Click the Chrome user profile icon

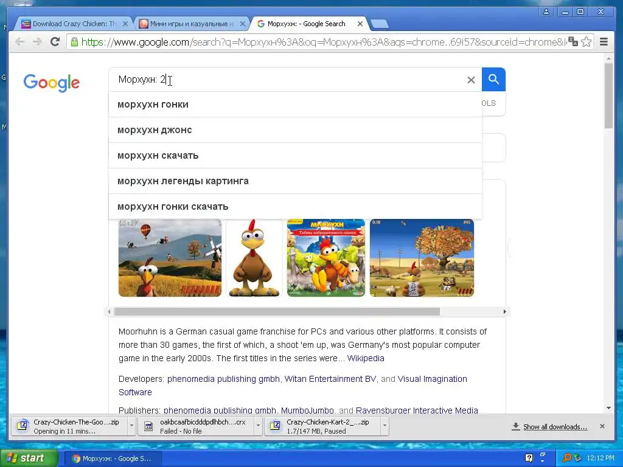click(x=547, y=12)
